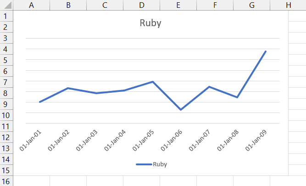Select row 13 header
The height and width of the screenshot is (186, 306).
(6, 148)
